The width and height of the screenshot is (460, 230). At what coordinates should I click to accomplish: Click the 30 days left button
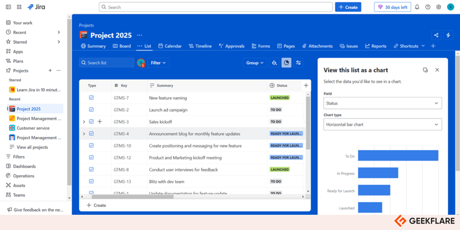[x=392, y=7]
